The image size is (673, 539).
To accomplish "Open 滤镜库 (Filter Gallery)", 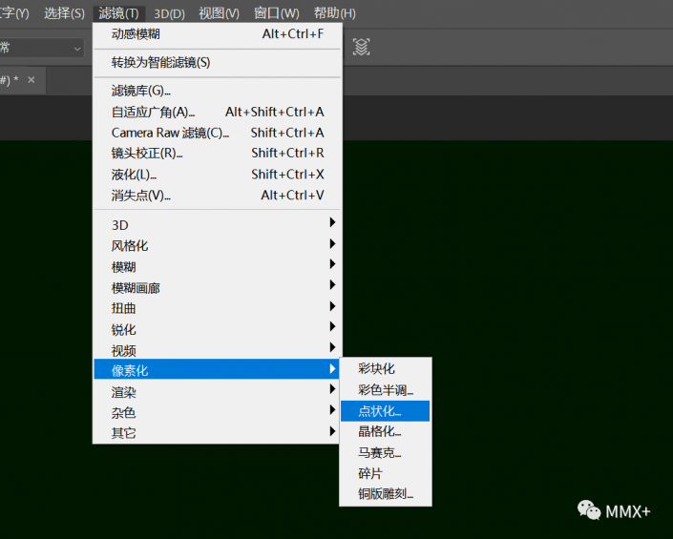I will tap(141, 91).
